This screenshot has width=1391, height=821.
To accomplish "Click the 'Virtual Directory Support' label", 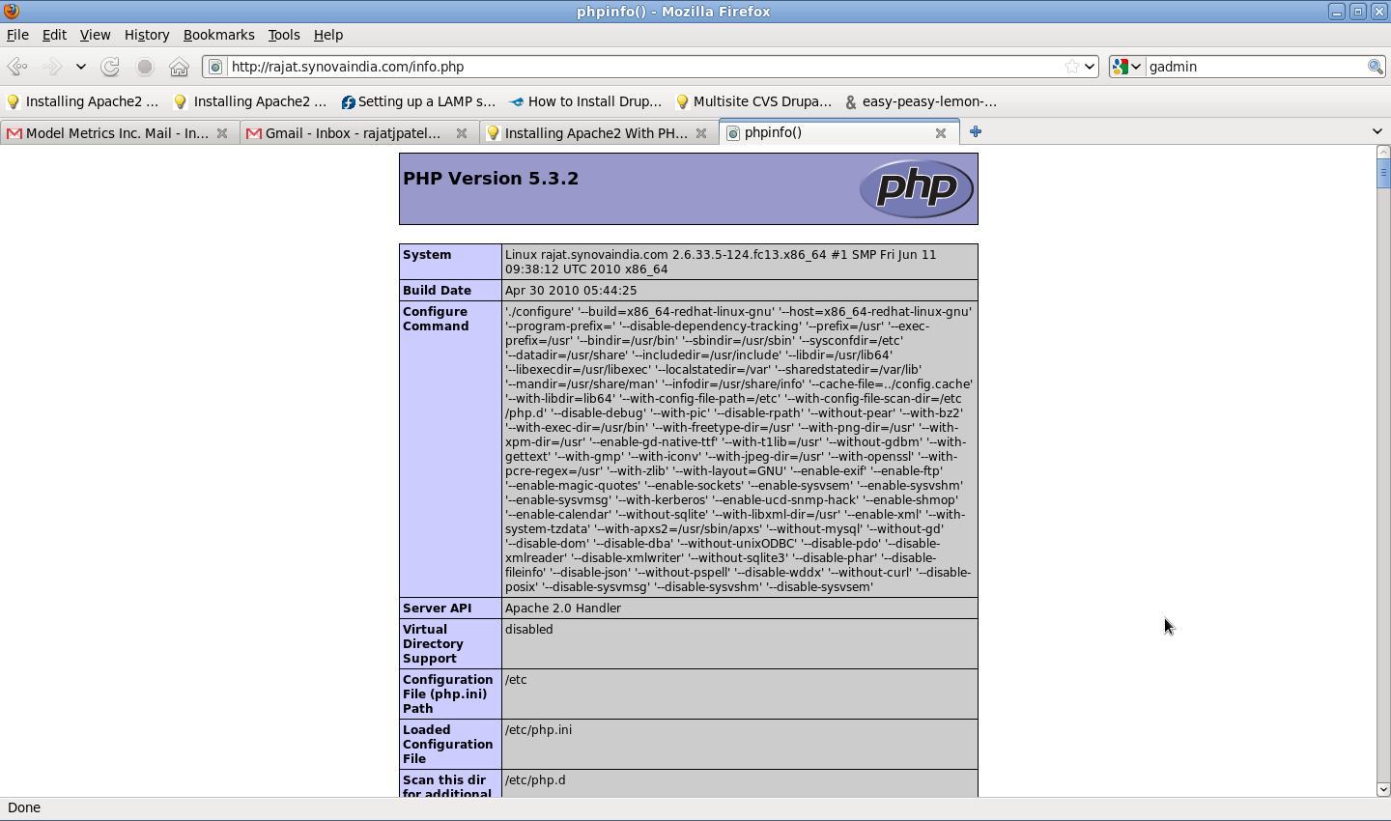I will (433, 644).
